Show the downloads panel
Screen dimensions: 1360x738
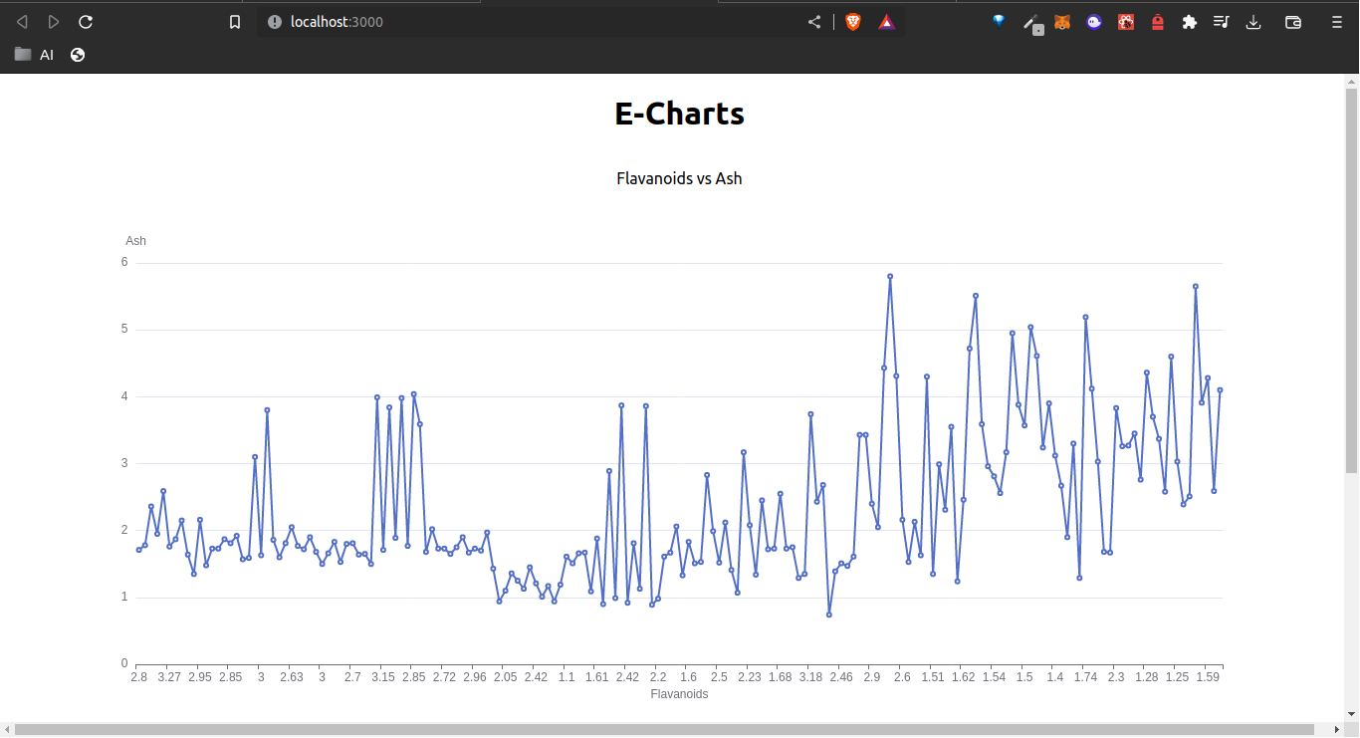click(1253, 22)
